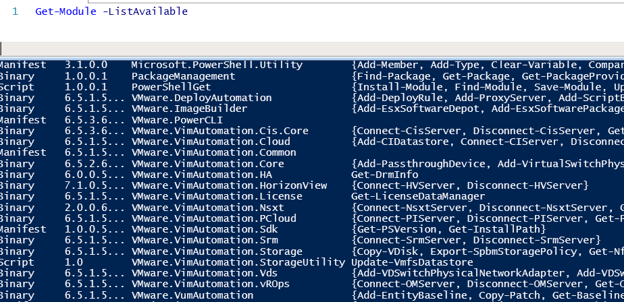Select the VMware.PowerCLI manifest entry
This screenshot has height=302, width=624.
tap(172, 120)
